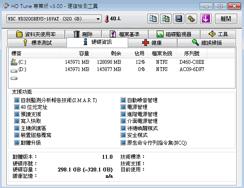This screenshot has width=244, height=188.
Task: Switch to the 標準測試 tab
Action: tap(37, 43)
